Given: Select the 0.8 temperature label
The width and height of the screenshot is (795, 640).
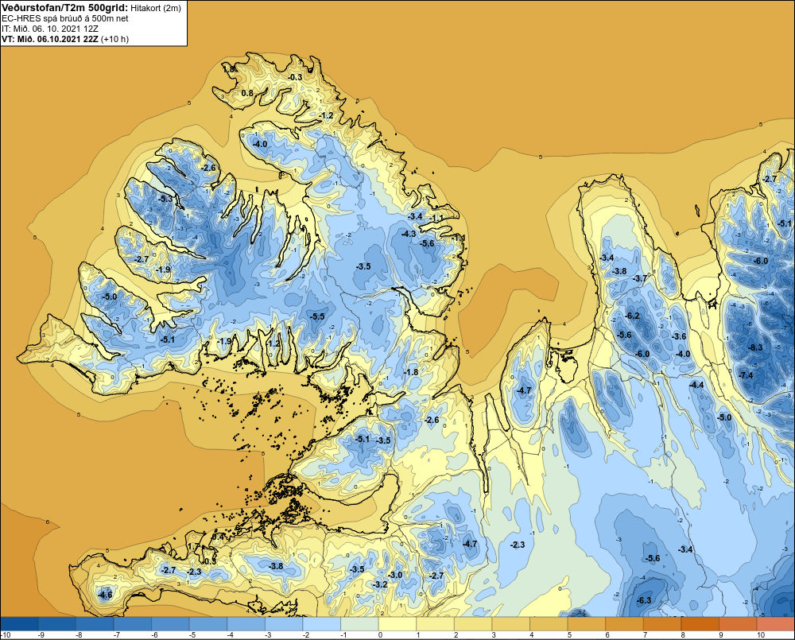Looking at the screenshot, I should [247, 93].
